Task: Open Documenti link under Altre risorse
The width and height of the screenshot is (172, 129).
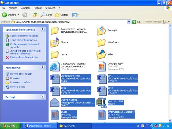Action: pos(16,78)
